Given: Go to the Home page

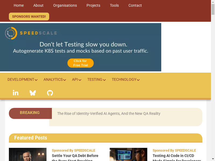Looking at the screenshot, I should click(19, 5).
